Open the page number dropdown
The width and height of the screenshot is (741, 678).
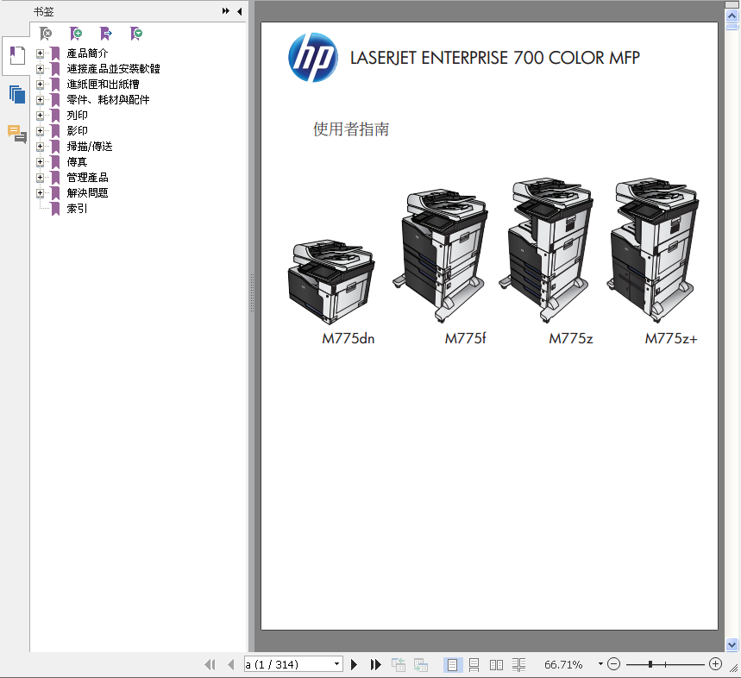click(x=336, y=664)
